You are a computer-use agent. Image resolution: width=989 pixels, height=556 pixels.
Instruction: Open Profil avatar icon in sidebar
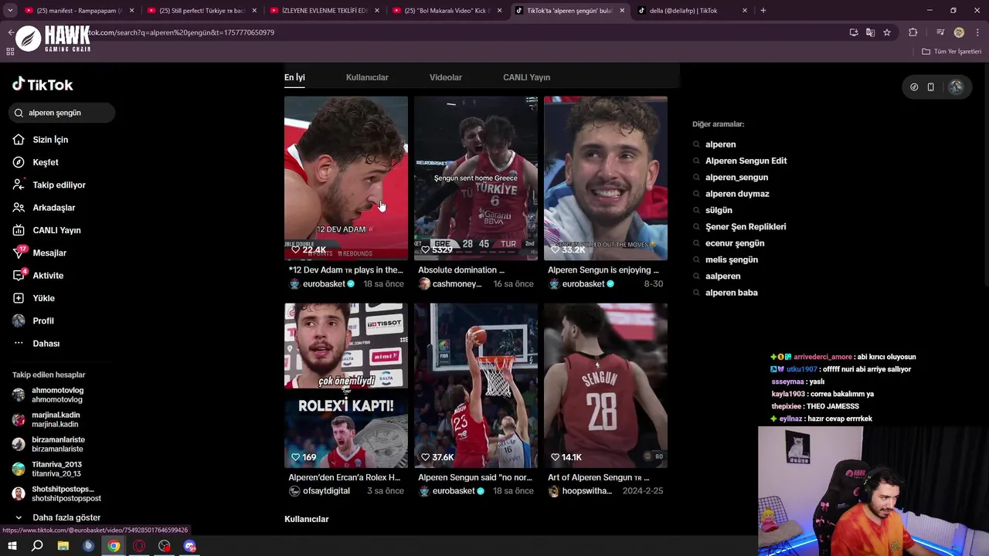click(19, 320)
